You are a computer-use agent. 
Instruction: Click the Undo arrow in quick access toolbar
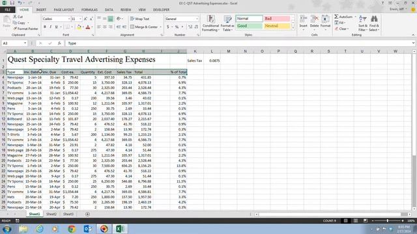[x=20, y=3]
